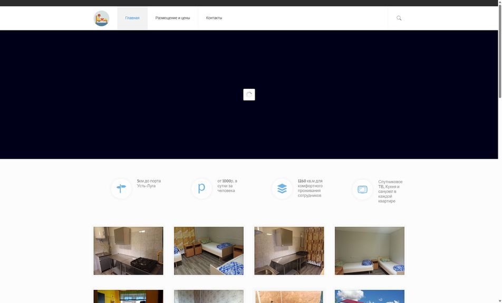Image resolution: width=502 pixels, height=303 pixels.
Task: Open the Главная menu item
Action: [132, 18]
